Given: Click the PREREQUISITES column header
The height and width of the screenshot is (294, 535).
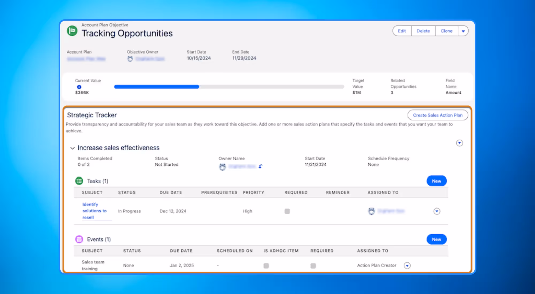Looking at the screenshot, I should (x=219, y=192).
